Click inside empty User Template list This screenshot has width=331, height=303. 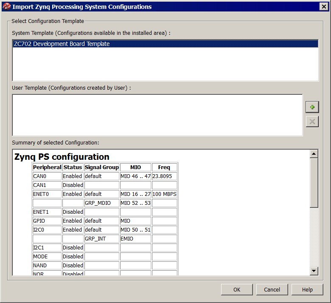tap(157, 115)
